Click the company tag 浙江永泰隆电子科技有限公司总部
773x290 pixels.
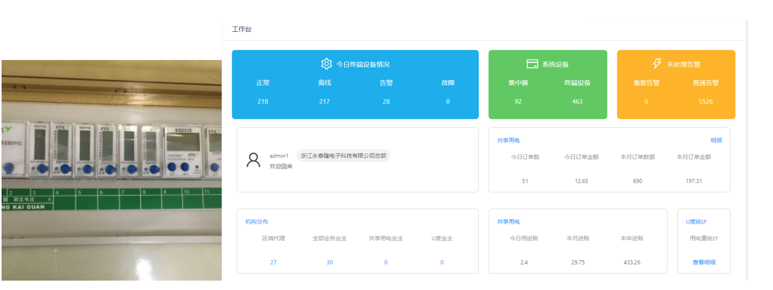point(343,156)
